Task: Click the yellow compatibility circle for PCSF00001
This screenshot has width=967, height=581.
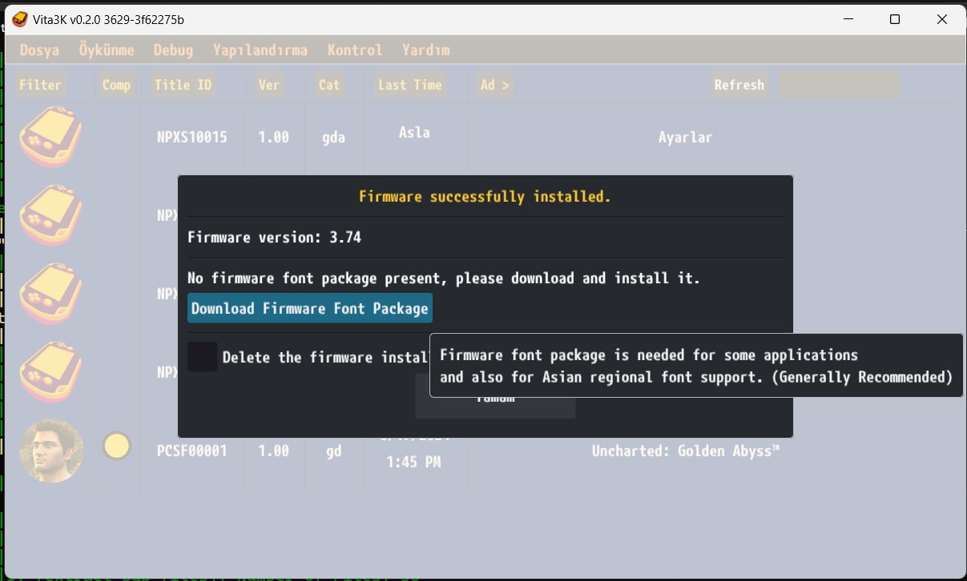Action: click(117, 446)
